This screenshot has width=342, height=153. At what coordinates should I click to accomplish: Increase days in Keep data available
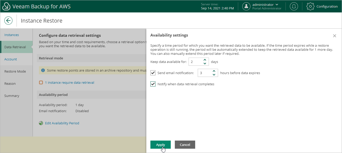click(205, 60)
